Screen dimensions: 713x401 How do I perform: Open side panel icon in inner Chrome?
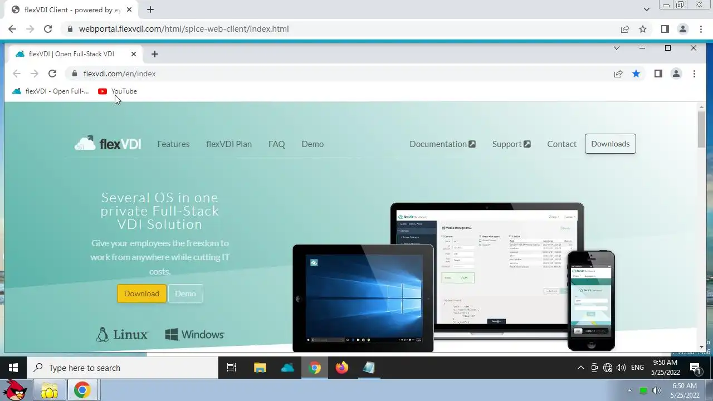658,74
